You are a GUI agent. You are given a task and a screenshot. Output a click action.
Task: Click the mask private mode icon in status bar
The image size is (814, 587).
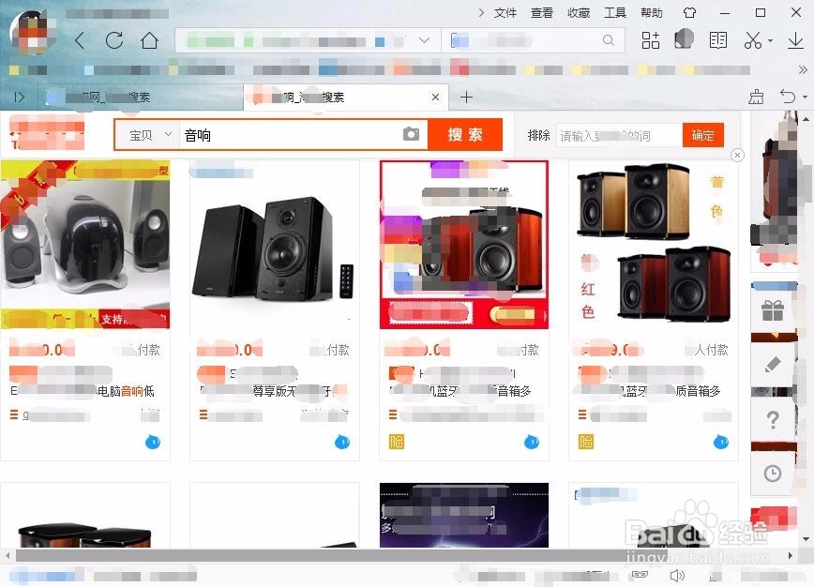pos(640,575)
